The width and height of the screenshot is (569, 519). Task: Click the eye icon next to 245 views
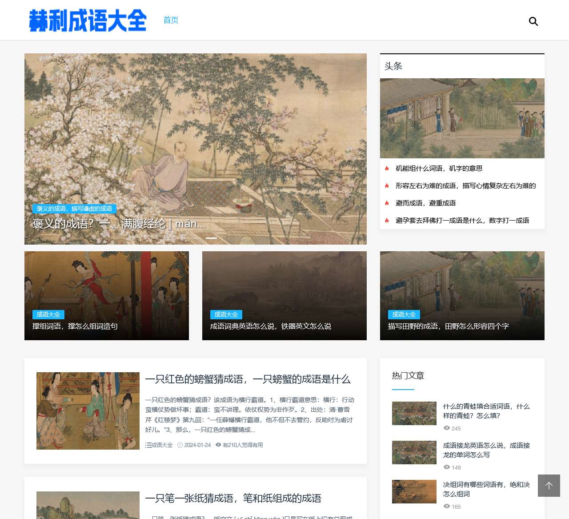(447, 428)
